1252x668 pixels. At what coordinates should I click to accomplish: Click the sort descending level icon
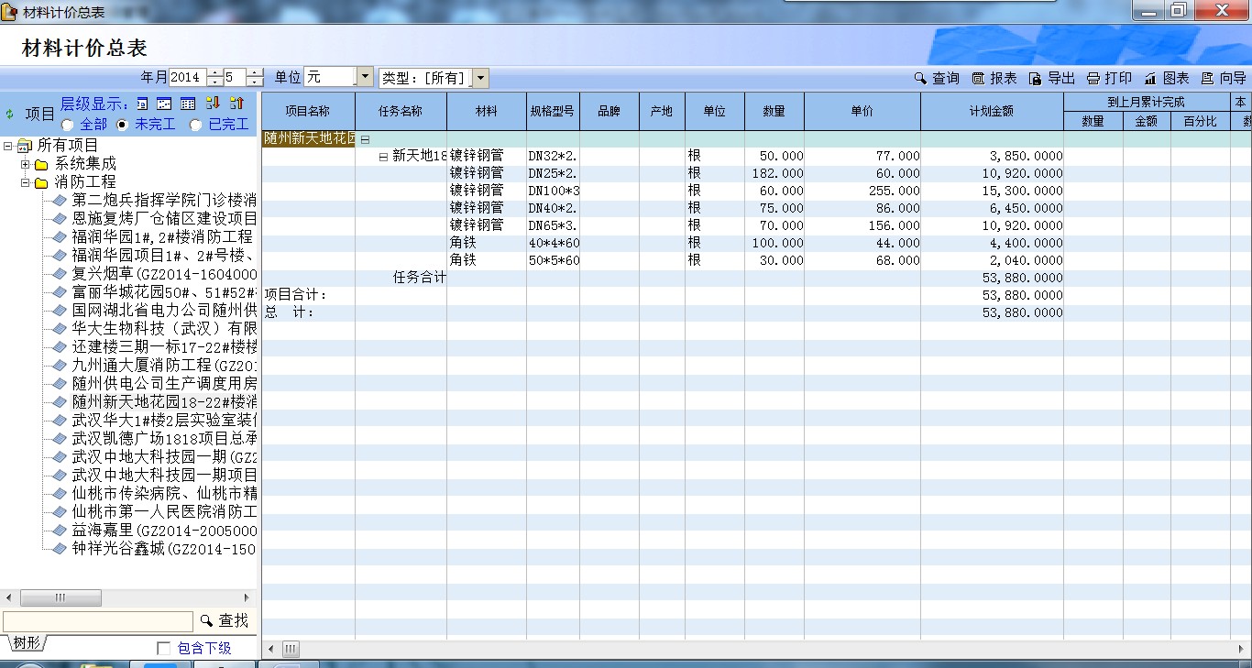coord(214,104)
